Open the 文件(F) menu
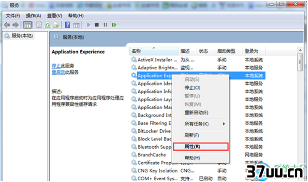Screen dimensions: 308x182 pos(13,16)
